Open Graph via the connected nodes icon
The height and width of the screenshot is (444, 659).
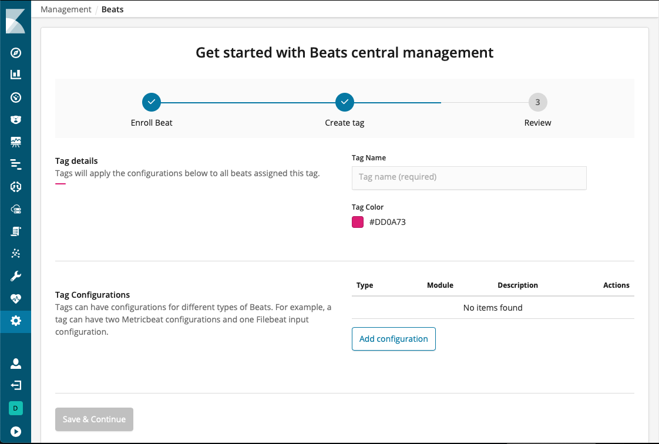[15, 253]
